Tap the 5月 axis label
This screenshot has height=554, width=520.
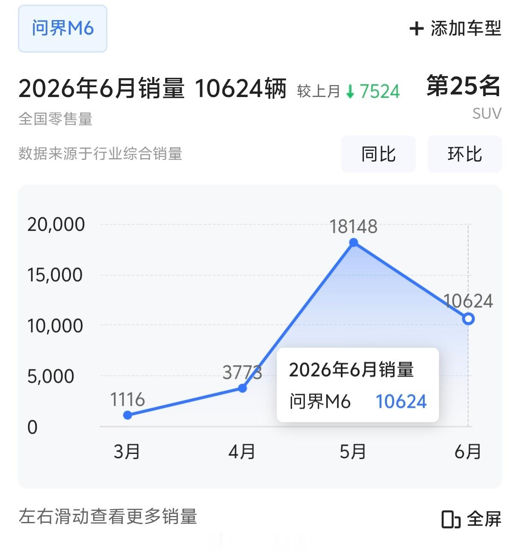353,451
